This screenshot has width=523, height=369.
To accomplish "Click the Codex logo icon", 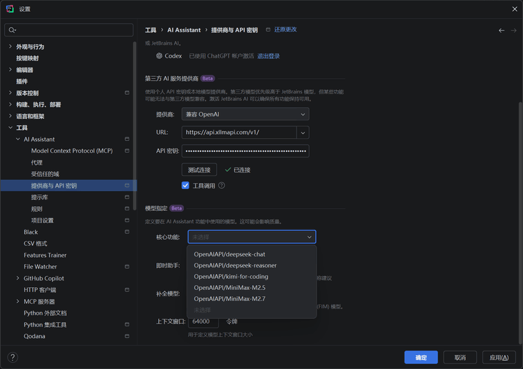I will point(159,56).
